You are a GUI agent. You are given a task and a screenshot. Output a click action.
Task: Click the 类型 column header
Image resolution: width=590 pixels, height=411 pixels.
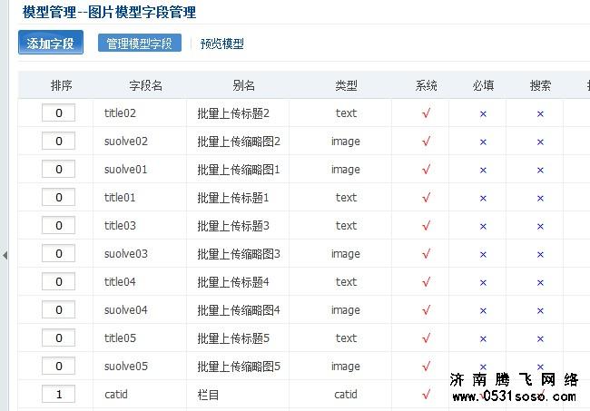click(x=346, y=85)
